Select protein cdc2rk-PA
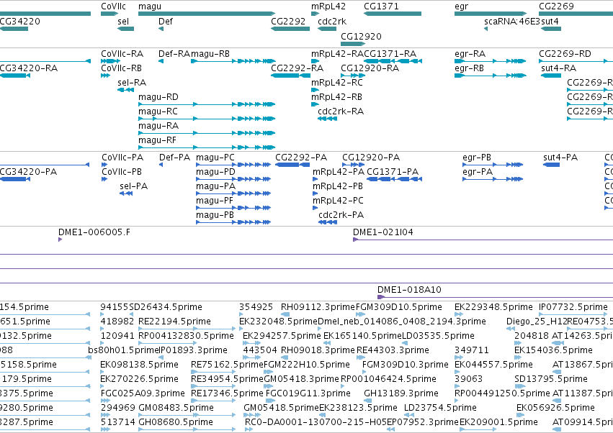This screenshot has width=613, height=433. (328, 222)
